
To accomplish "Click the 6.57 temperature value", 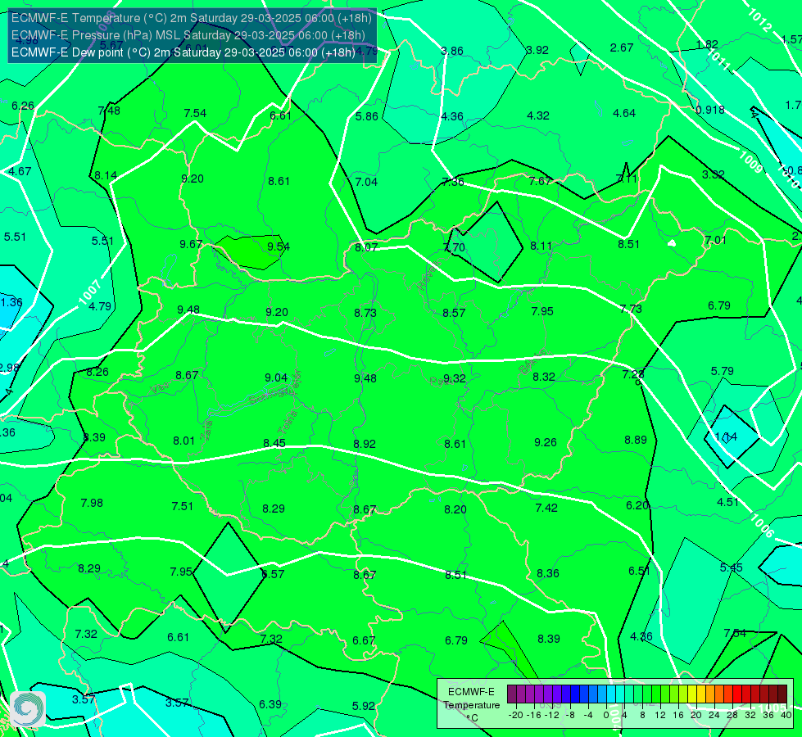I will (273, 574).
